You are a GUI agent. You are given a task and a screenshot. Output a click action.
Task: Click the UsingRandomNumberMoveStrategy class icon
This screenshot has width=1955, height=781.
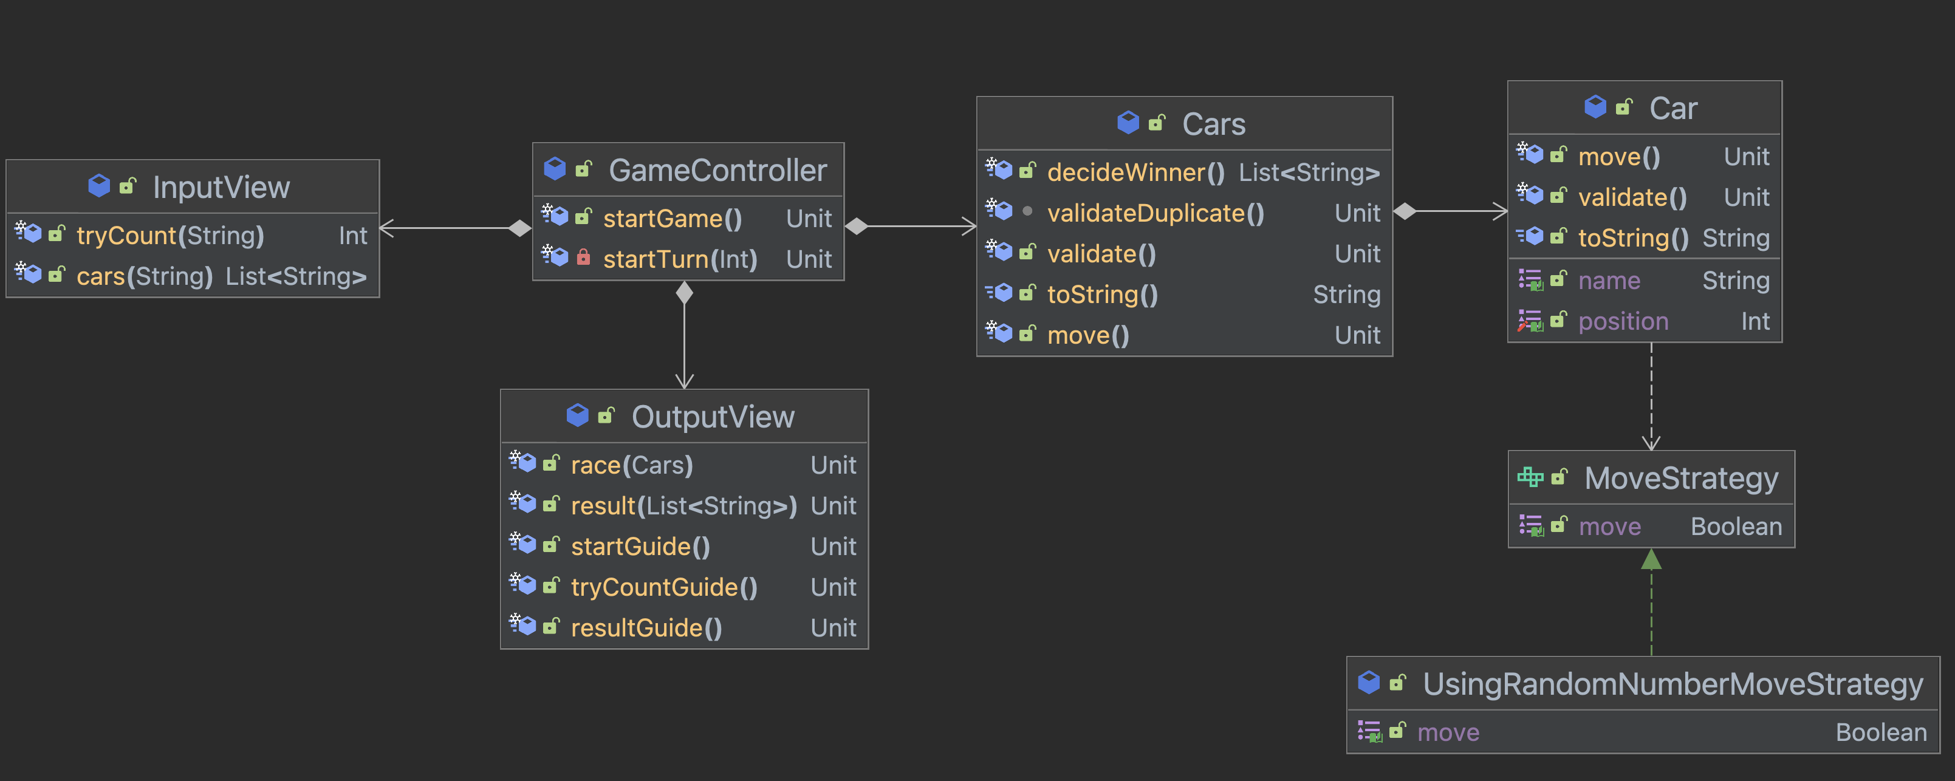[x=1369, y=683]
